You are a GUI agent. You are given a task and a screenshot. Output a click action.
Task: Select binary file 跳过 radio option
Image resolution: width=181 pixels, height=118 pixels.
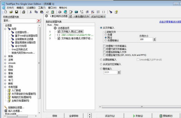pos(106,38)
